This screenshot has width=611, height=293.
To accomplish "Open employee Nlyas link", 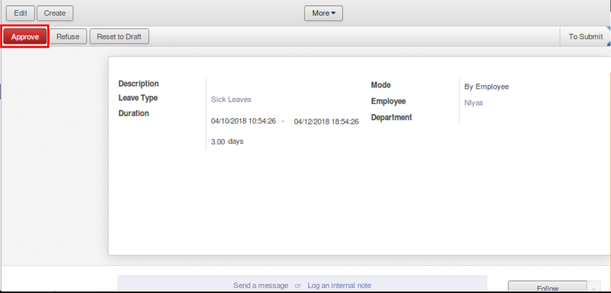I will point(473,103).
